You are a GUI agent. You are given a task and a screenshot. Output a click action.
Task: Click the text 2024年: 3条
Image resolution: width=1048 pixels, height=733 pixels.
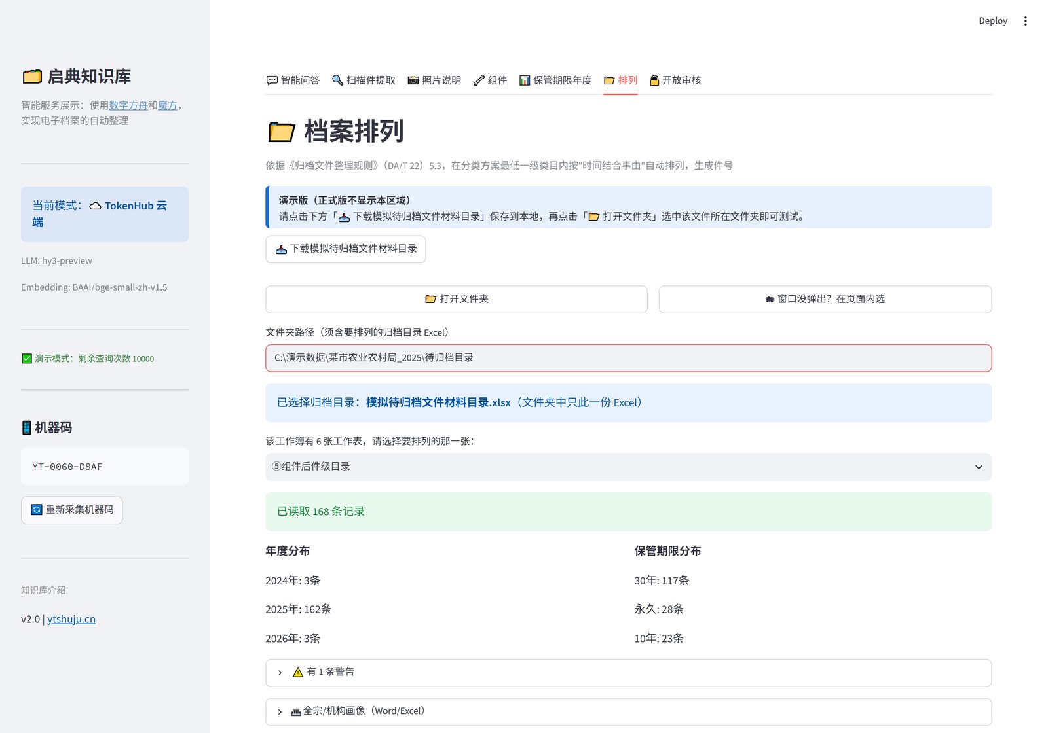(293, 581)
